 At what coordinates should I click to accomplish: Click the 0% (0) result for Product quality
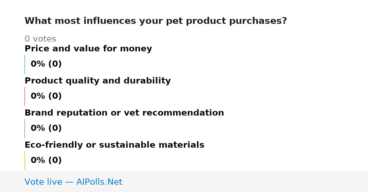click(x=46, y=96)
